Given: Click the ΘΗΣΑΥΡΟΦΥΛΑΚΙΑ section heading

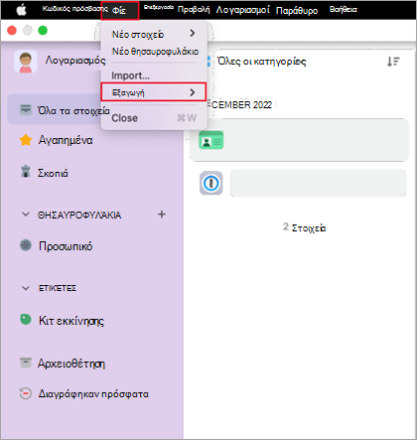Looking at the screenshot, I should 79,216.
